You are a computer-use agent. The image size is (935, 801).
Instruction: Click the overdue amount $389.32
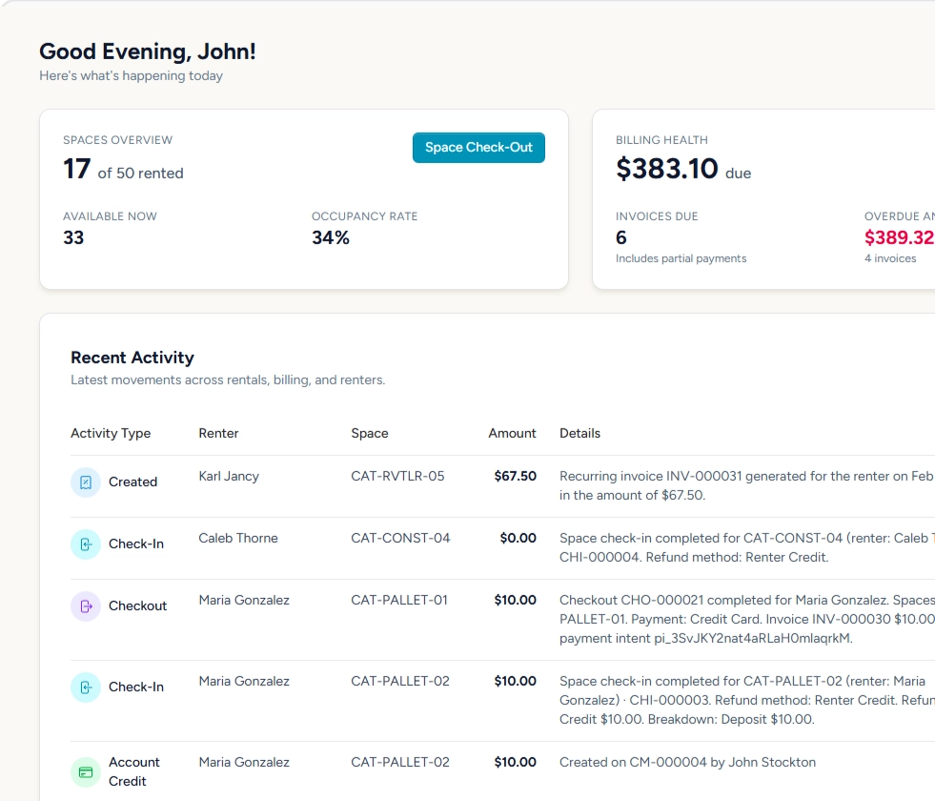(899, 237)
